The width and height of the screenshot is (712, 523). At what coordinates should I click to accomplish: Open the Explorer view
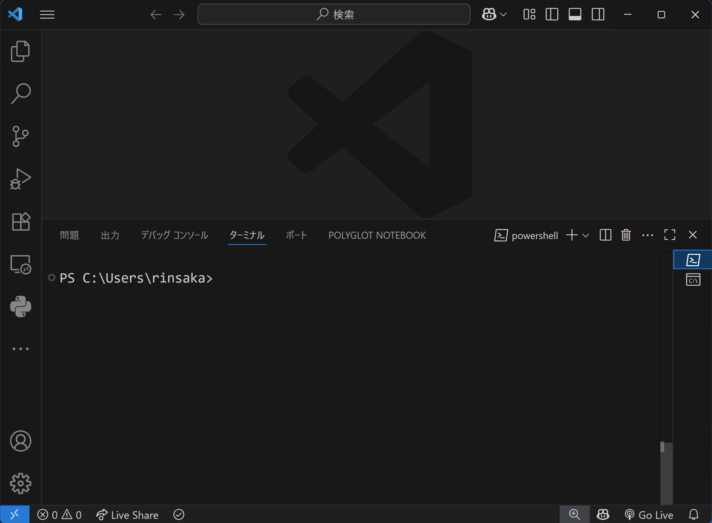(x=21, y=51)
